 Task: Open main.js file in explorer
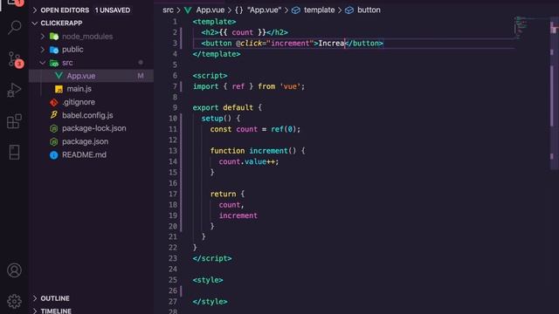click(x=79, y=89)
